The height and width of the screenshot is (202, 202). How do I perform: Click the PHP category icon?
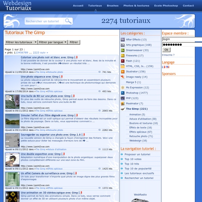click(x=123, y=98)
